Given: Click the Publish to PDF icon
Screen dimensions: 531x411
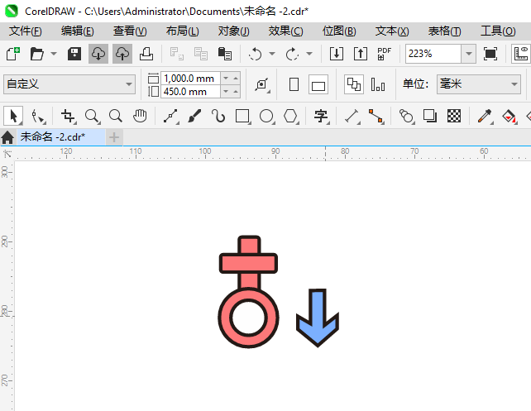Looking at the screenshot, I should (x=385, y=54).
